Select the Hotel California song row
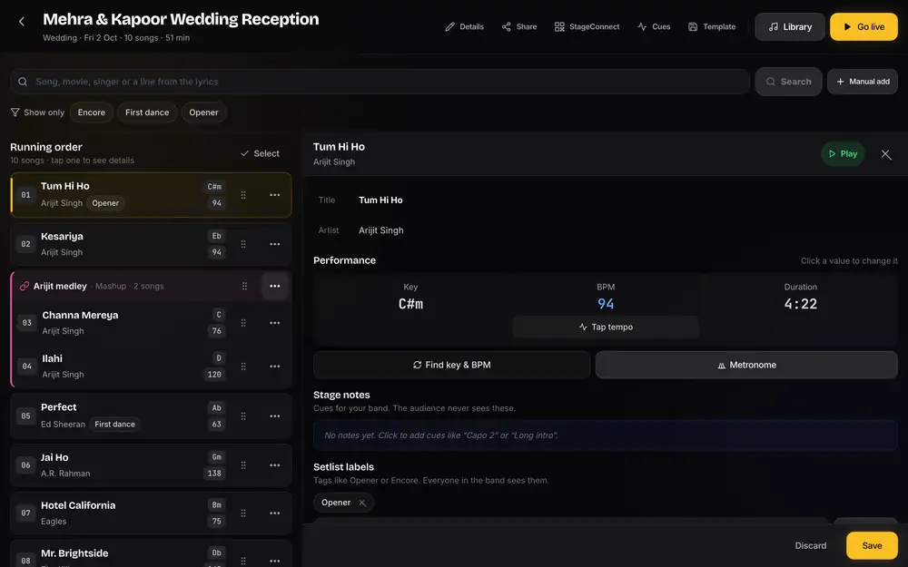This screenshot has height=567, width=908. (151, 513)
